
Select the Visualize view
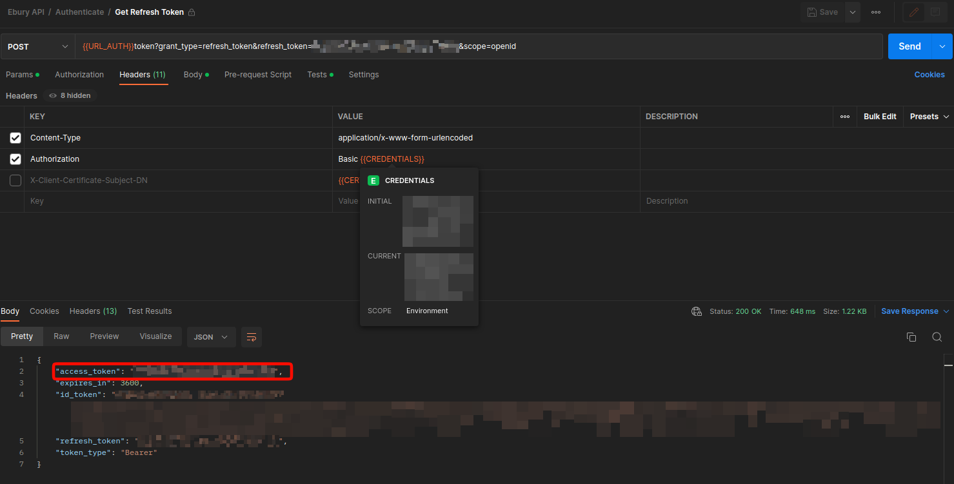click(x=155, y=336)
